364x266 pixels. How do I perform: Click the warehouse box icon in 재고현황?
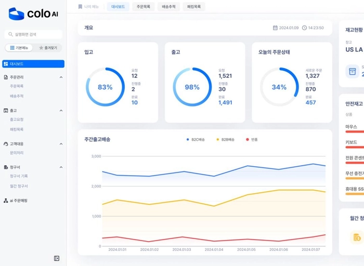click(x=353, y=71)
